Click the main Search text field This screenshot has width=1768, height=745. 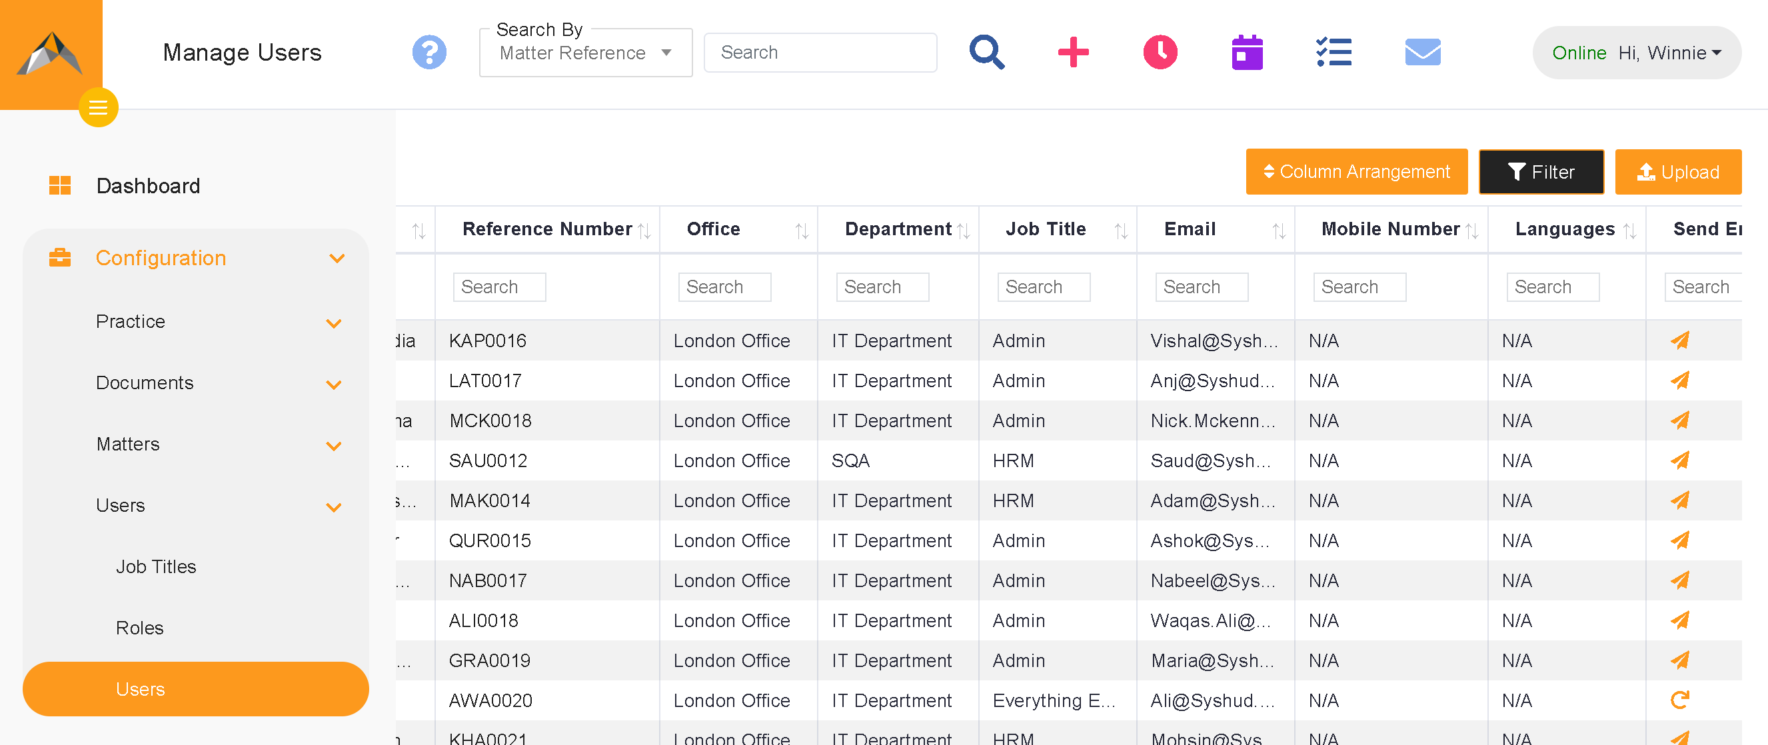820,53
